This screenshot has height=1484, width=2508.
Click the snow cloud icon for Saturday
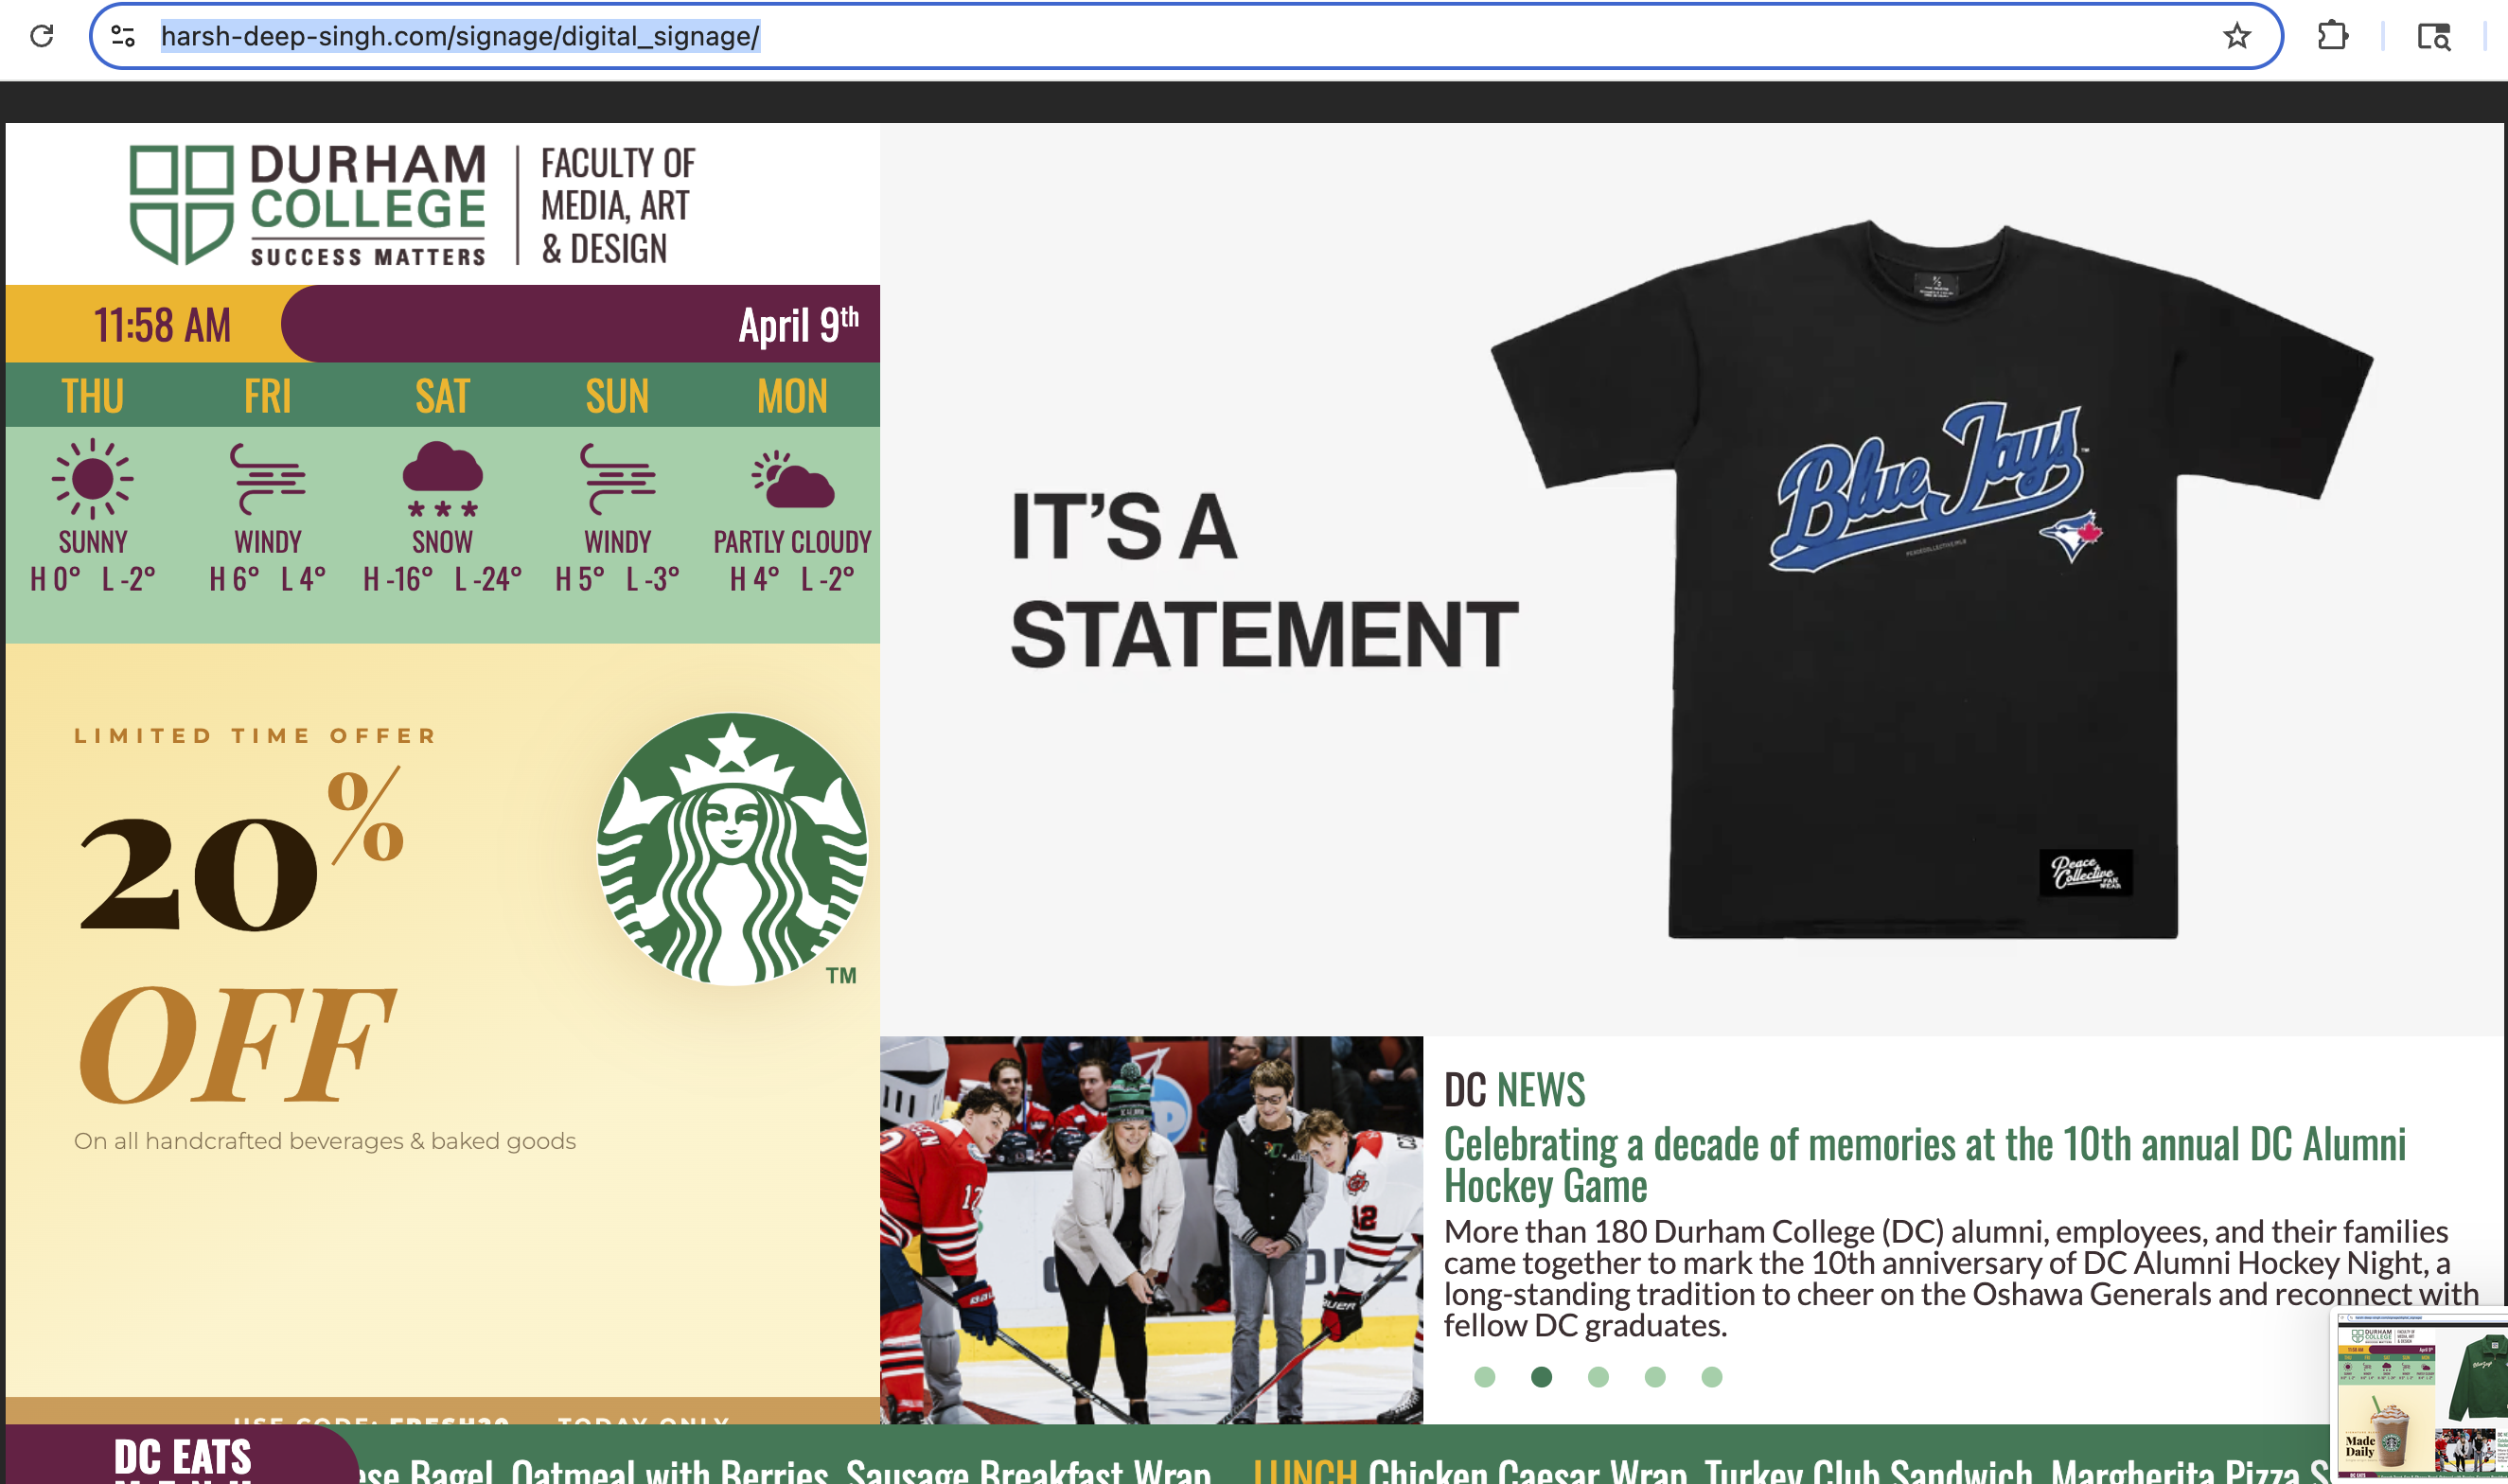442,478
